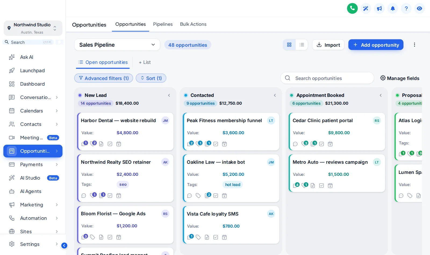Expand the Calendars sidebar submenu
Image resolution: width=430 pixels, height=255 pixels.
(x=57, y=111)
